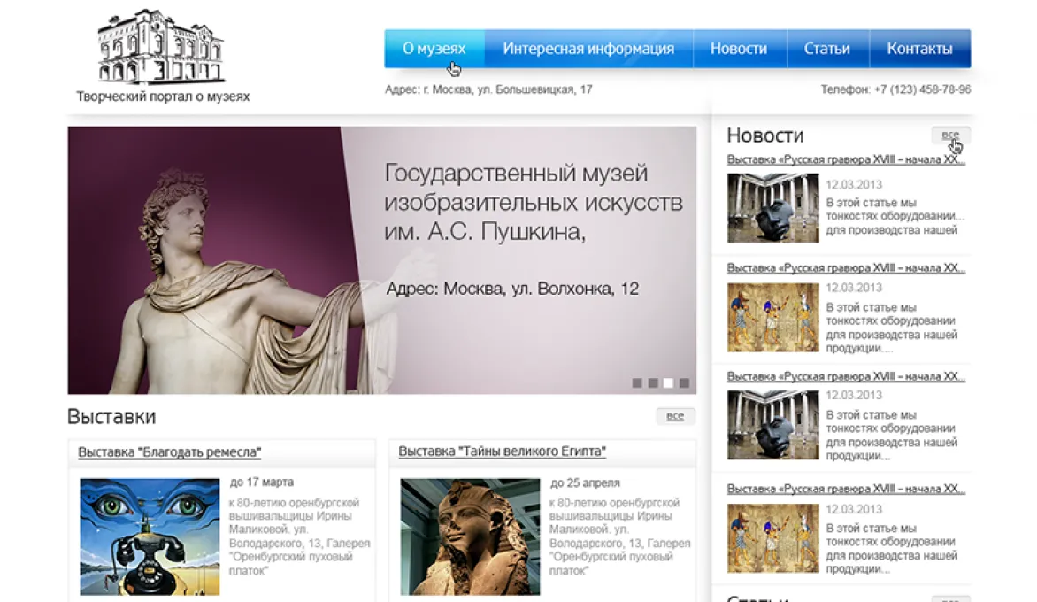Open the 'Контакты' navigation item
The height and width of the screenshot is (602, 1037).
click(920, 49)
